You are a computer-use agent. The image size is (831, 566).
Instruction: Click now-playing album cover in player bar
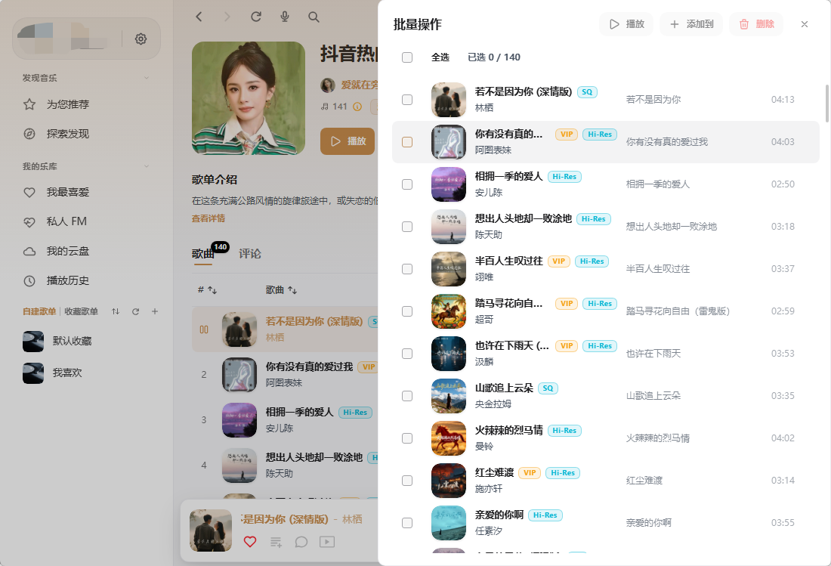211,530
